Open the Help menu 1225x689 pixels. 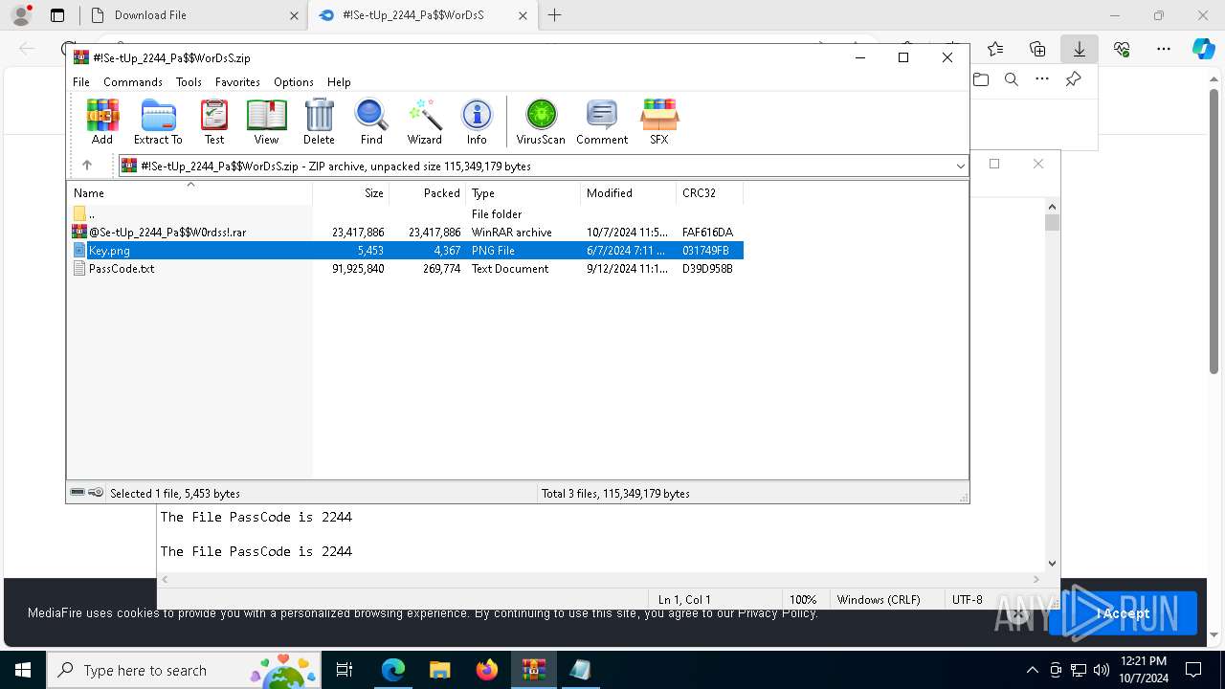pyautogui.click(x=339, y=82)
